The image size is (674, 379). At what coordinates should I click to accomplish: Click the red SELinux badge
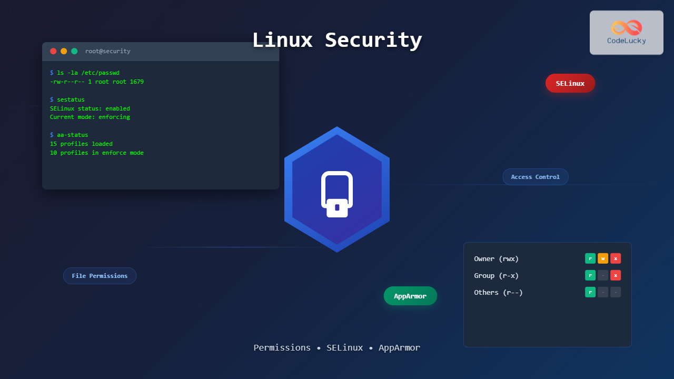(570, 83)
